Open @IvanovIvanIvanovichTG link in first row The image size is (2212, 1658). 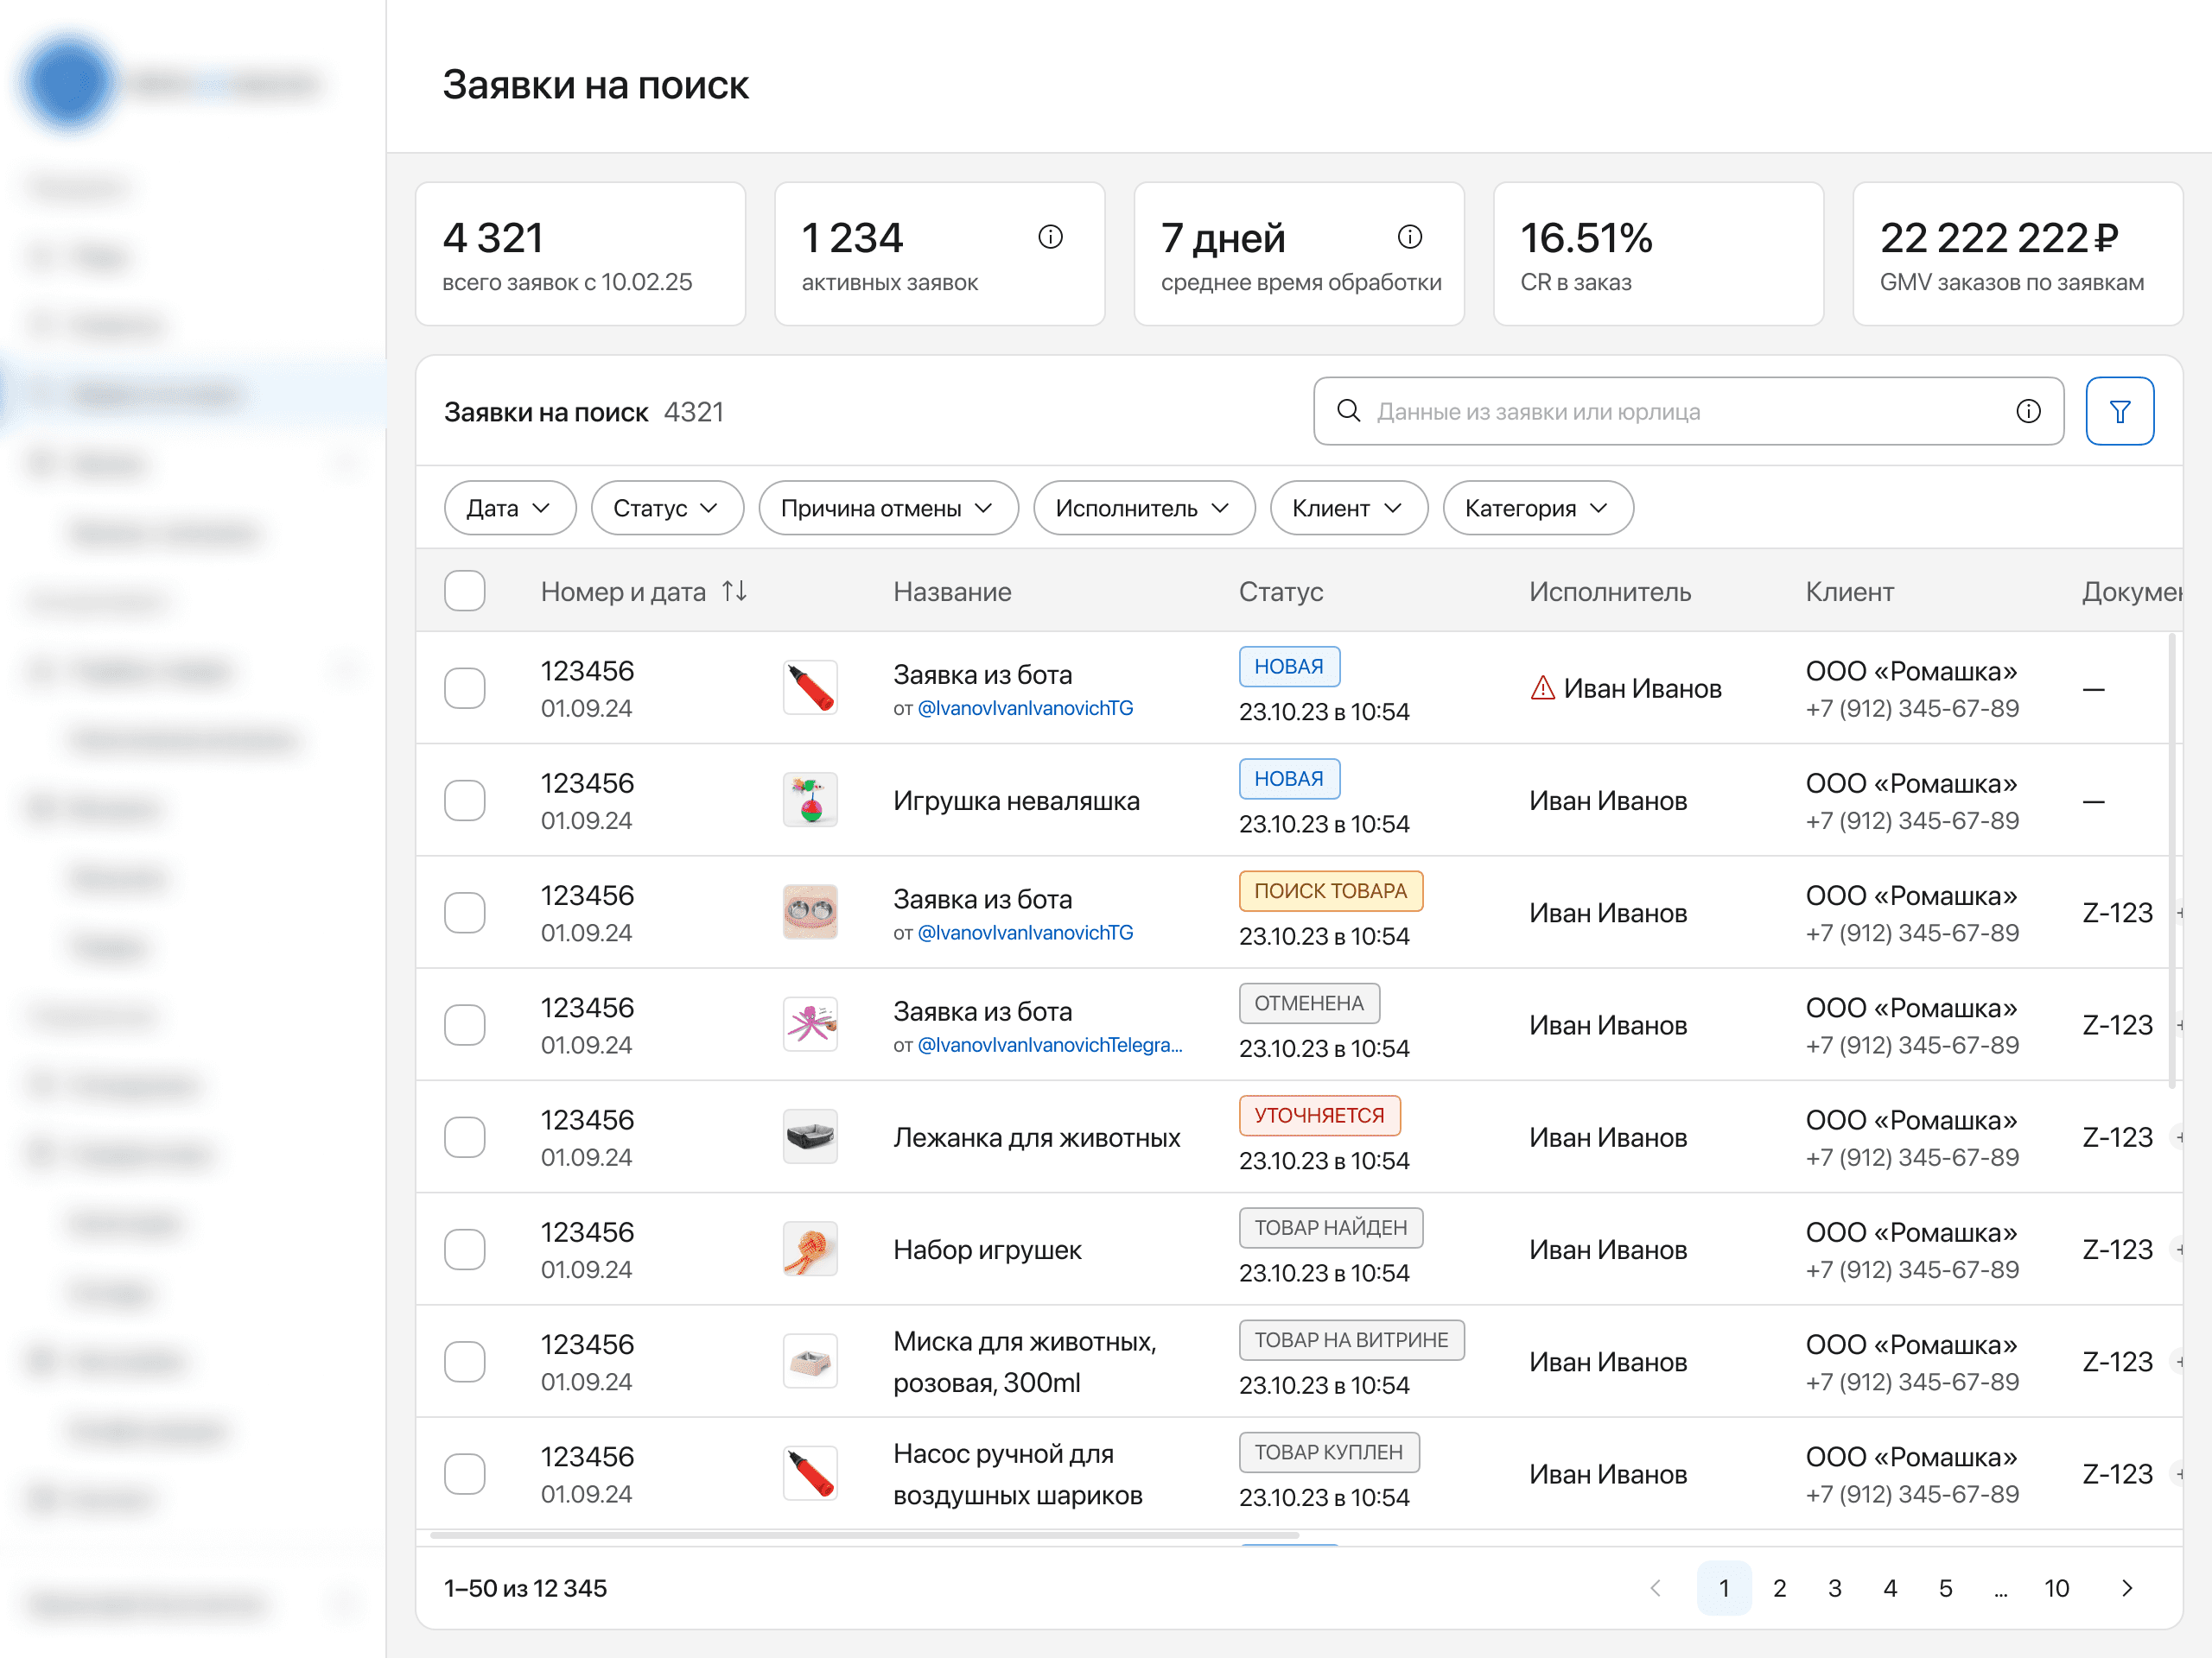1024,707
